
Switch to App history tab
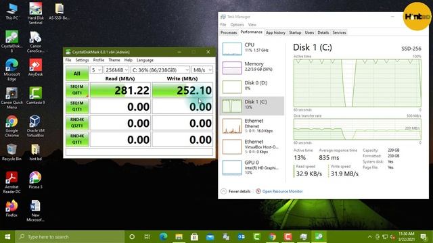tap(275, 32)
